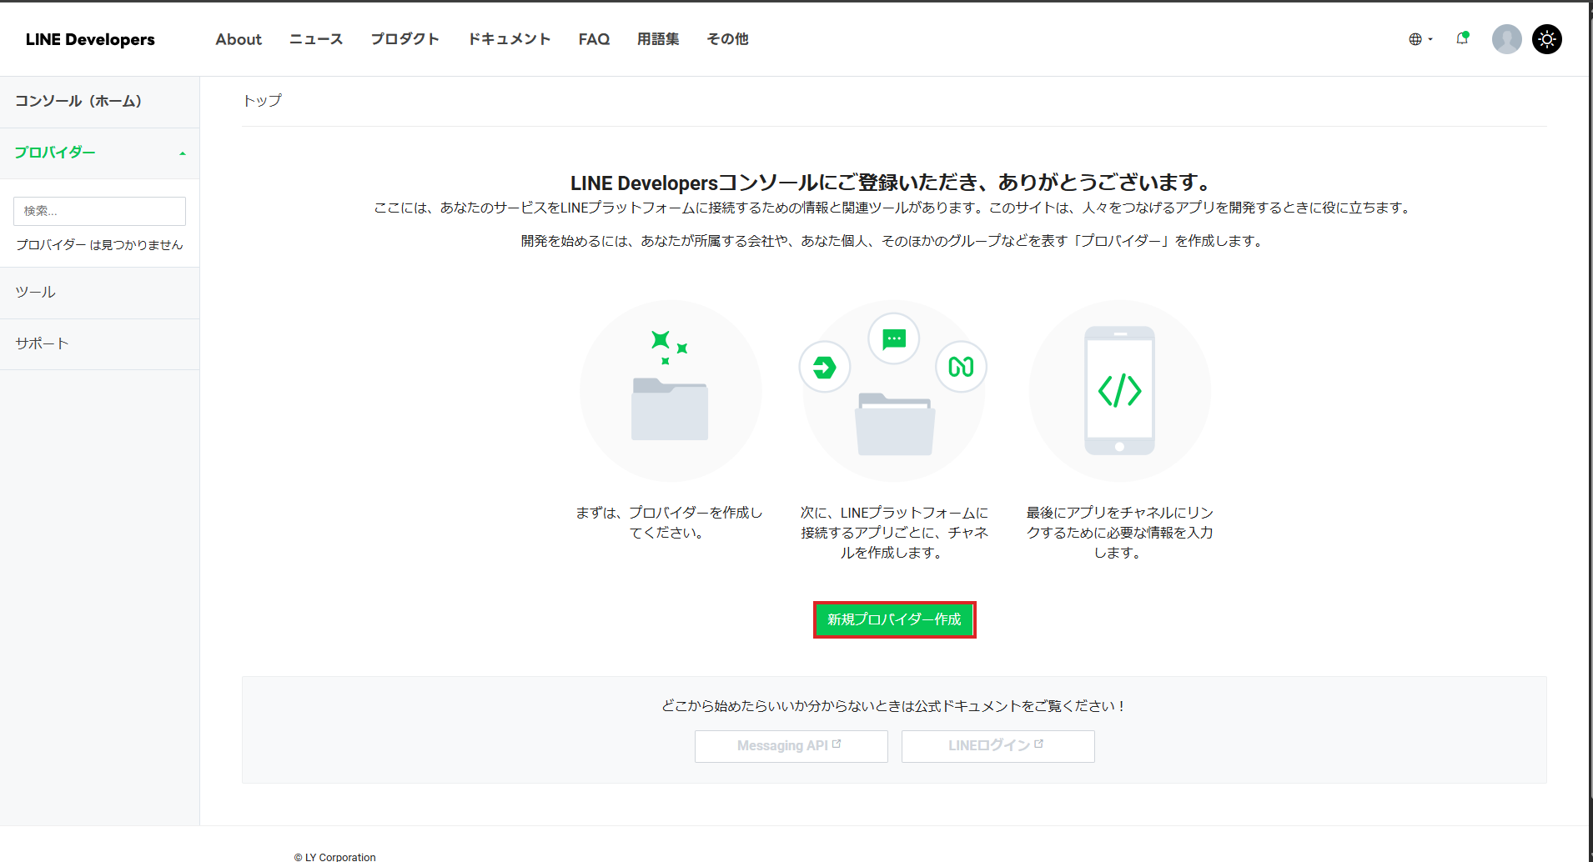Image resolution: width=1593 pixels, height=862 pixels.
Task: Click the green chat bubble channel icon
Action: (x=894, y=338)
